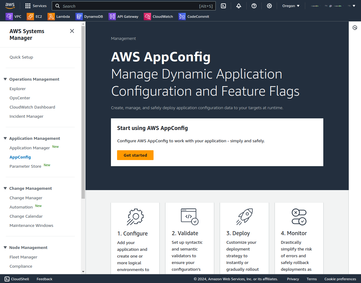This screenshot has width=361, height=283.
Task: Click the Configure gear illustration
Action: tap(135, 217)
